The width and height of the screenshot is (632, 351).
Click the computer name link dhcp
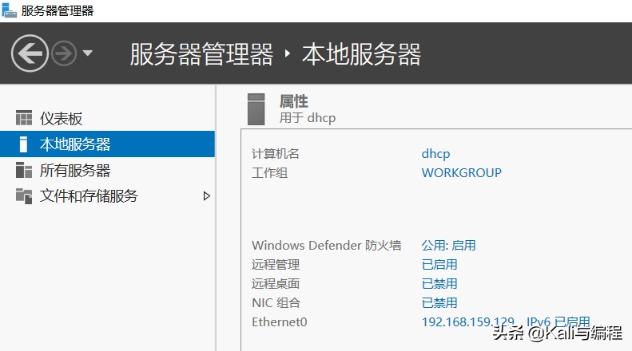pos(435,154)
